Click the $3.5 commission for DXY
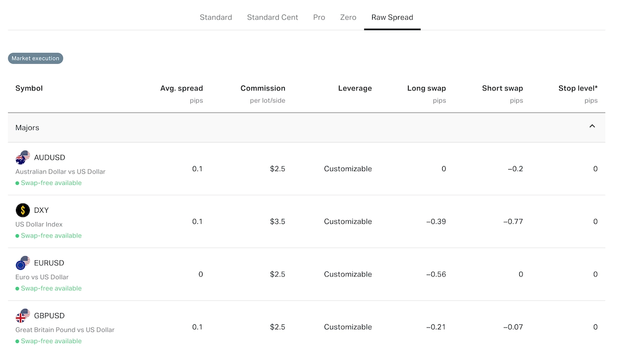This screenshot has width=617, height=350. (278, 222)
